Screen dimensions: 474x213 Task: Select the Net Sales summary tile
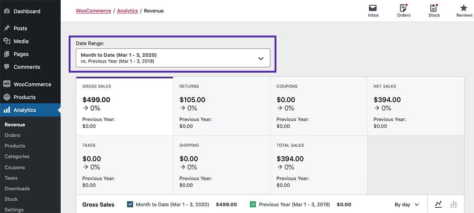(416, 106)
